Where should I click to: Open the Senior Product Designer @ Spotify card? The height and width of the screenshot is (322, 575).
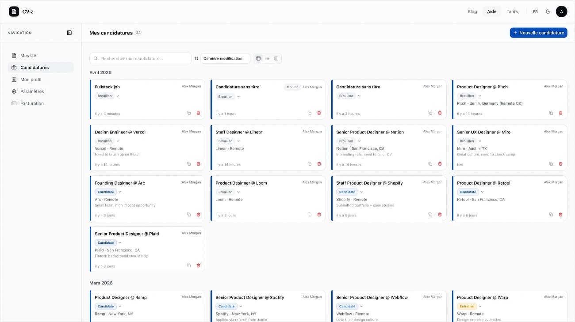(x=268, y=306)
